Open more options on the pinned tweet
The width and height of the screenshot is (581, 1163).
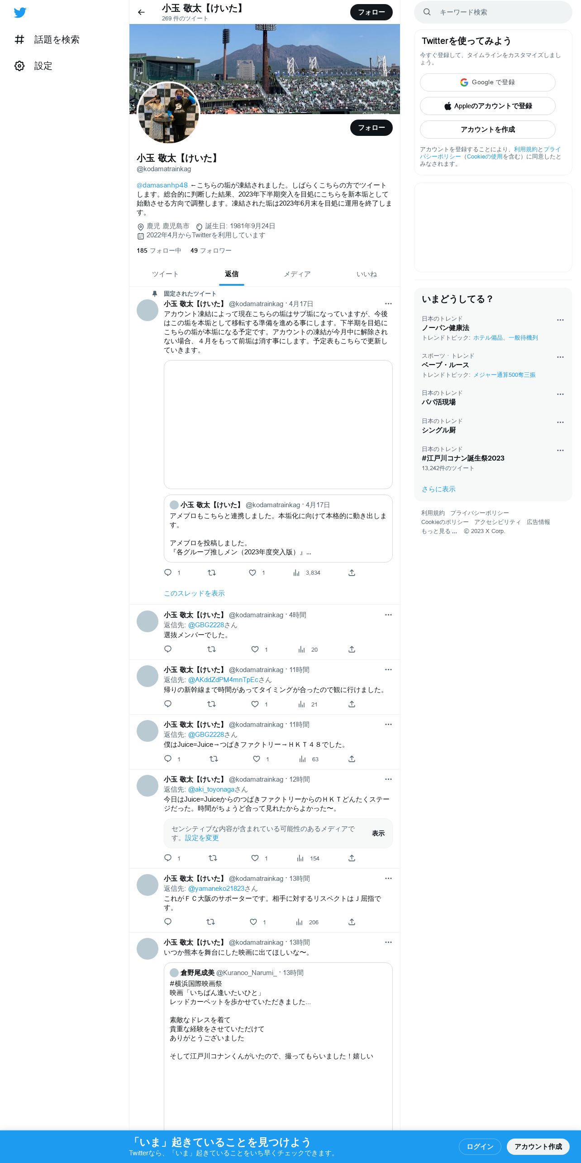coord(388,304)
